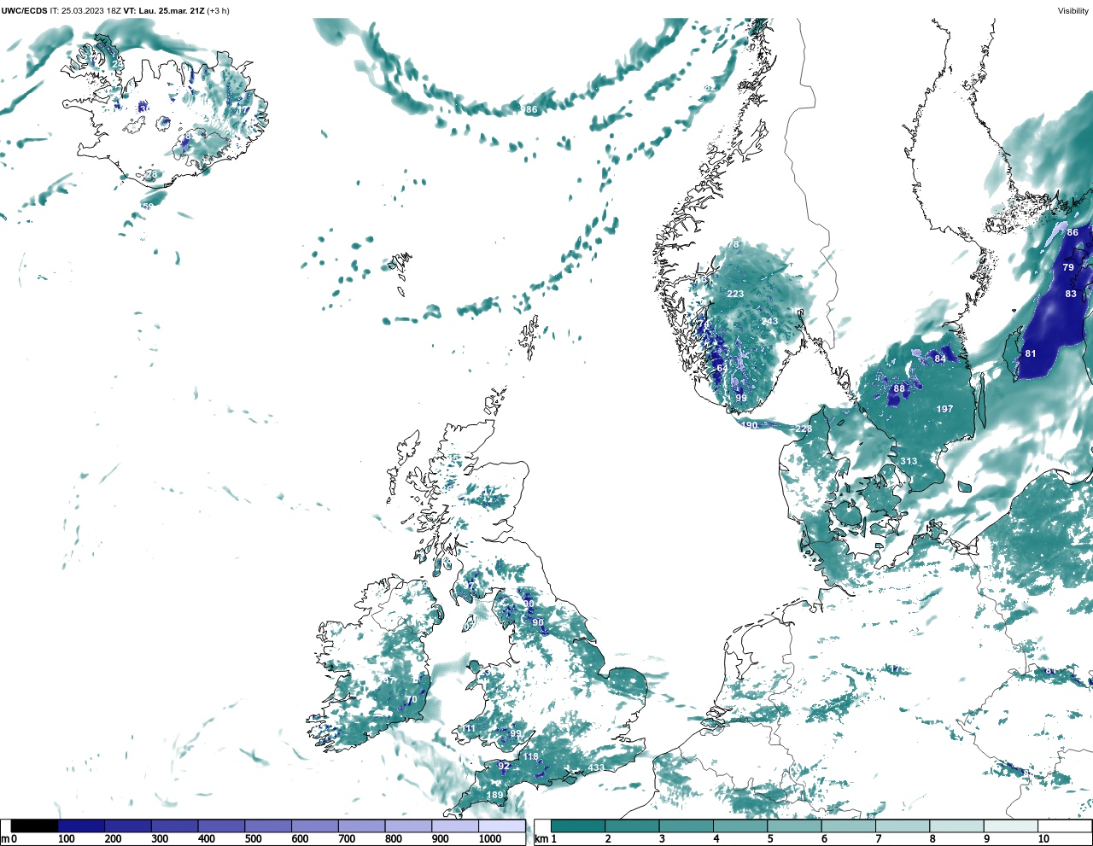This screenshot has width=1093, height=846.
Task: Select the '70' value in Ireland
Action: tap(412, 699)
